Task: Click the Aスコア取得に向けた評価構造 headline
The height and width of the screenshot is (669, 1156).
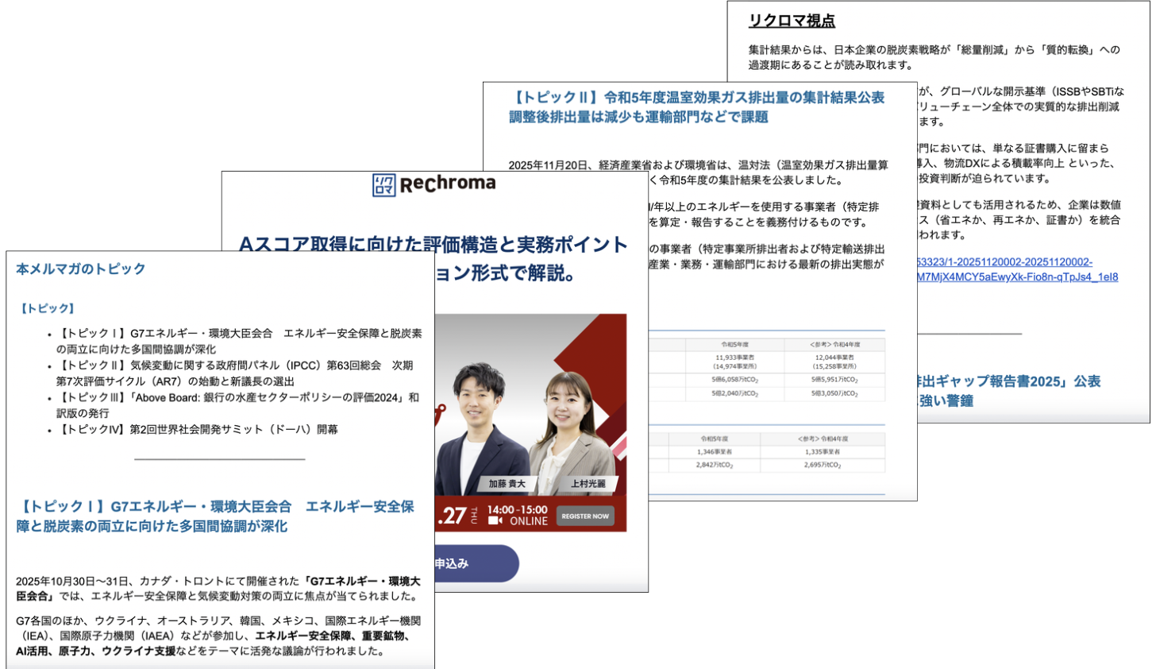Action: click(433, 245)
